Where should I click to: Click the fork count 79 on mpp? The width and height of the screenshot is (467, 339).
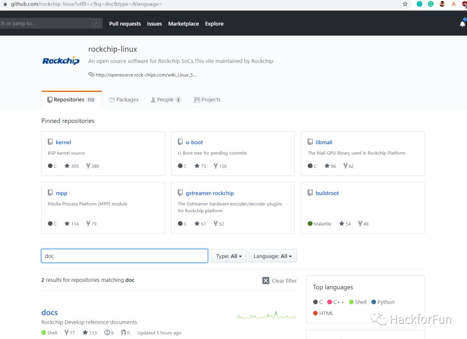[91, 223]
